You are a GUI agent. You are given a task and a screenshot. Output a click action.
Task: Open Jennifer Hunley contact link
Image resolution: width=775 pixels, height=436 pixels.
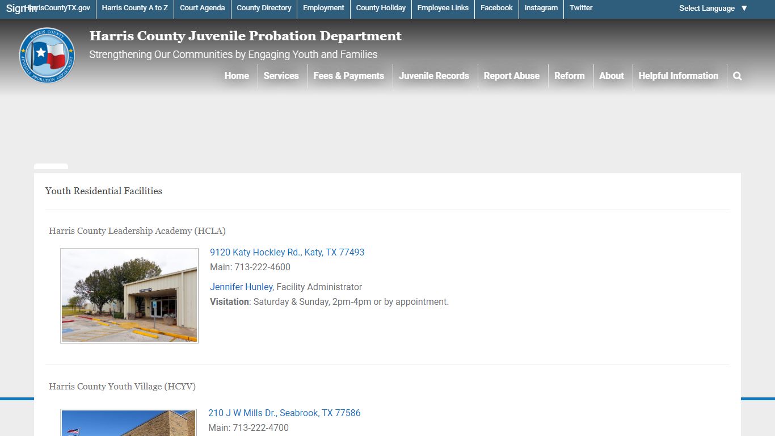coord(241,287)
